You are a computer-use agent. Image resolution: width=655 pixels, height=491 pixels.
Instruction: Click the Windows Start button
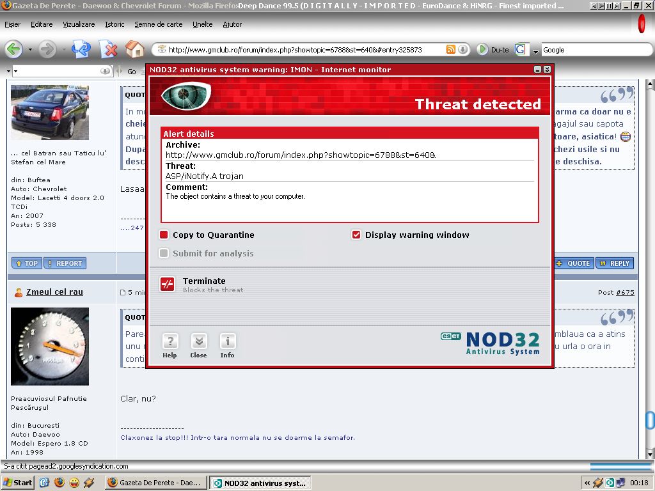click(x=17, y=483)
